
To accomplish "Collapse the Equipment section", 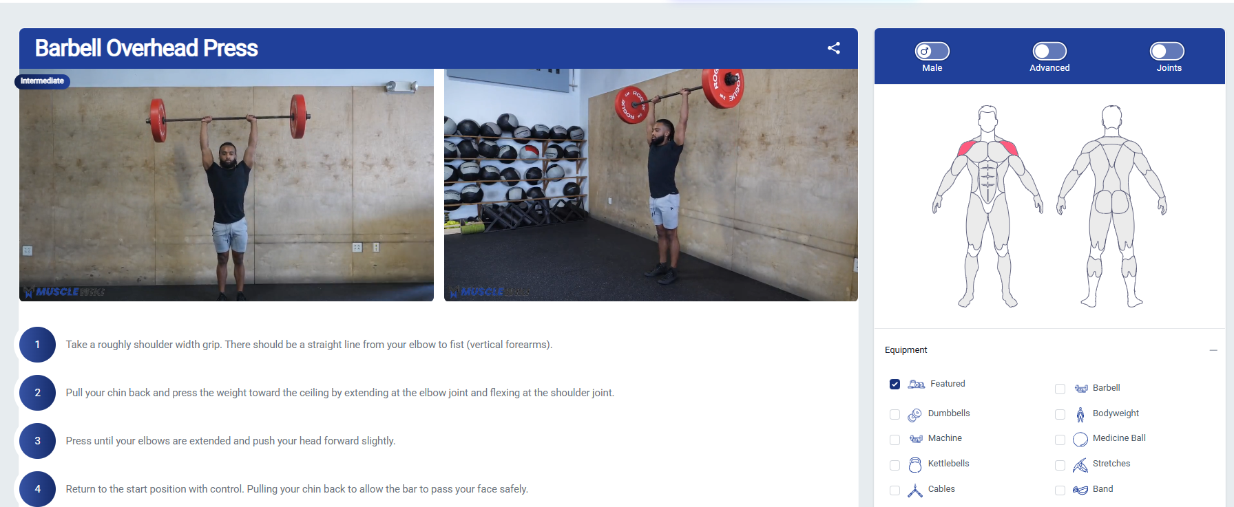I will tap(1213, 350).
